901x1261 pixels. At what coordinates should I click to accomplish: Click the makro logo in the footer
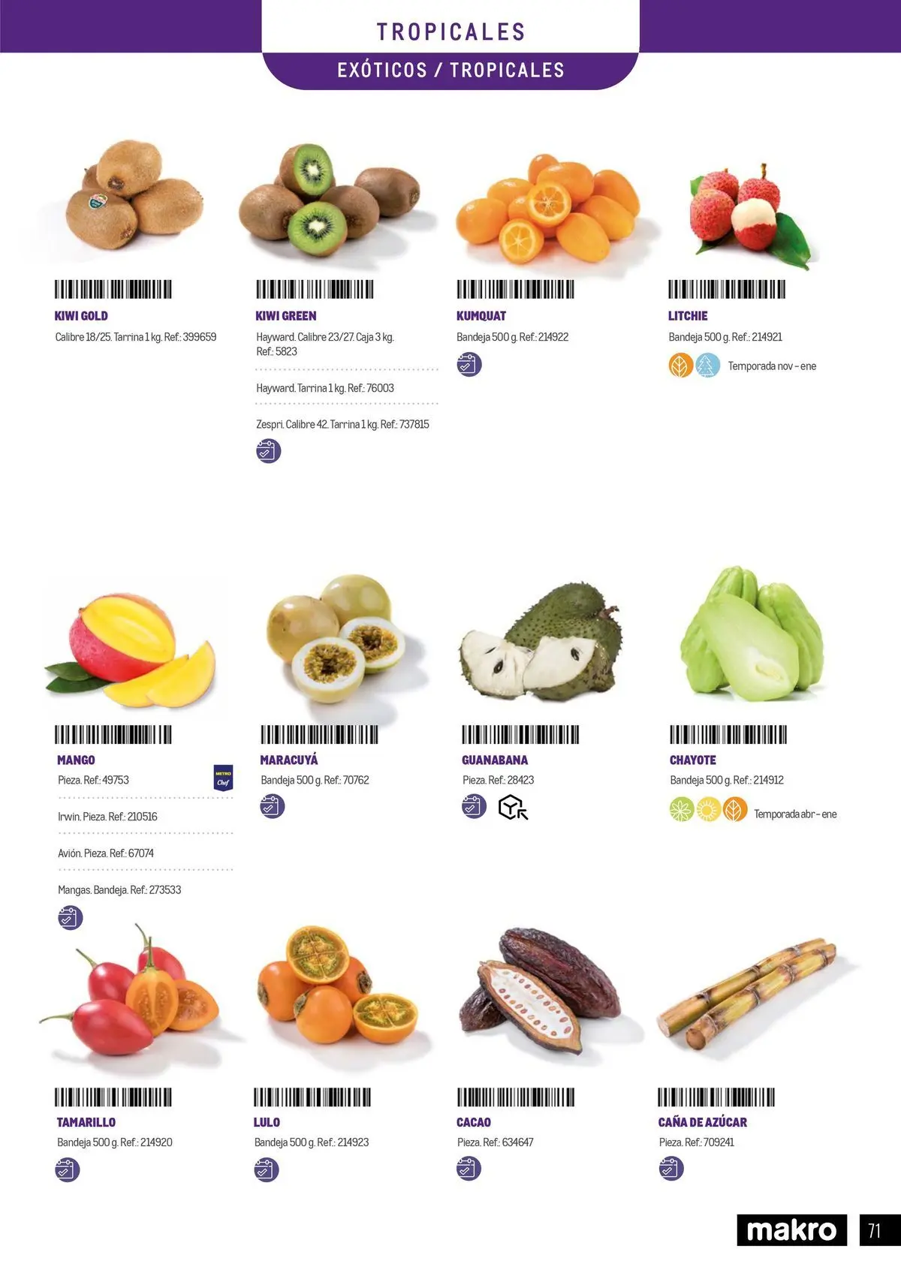point(792,1230)
